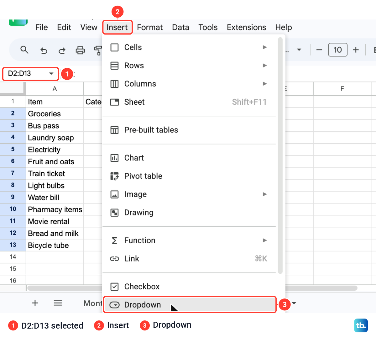376x338 pixels.
Task: Click the Insert menu
Action: point(117,28)
